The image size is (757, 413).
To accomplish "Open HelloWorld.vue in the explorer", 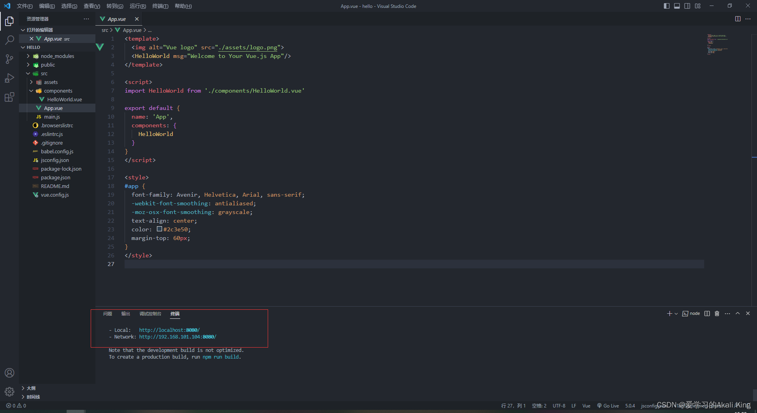I will pos(64,99).
